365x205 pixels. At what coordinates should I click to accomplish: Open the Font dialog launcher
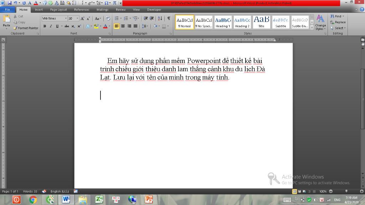[x=110, y=34]
